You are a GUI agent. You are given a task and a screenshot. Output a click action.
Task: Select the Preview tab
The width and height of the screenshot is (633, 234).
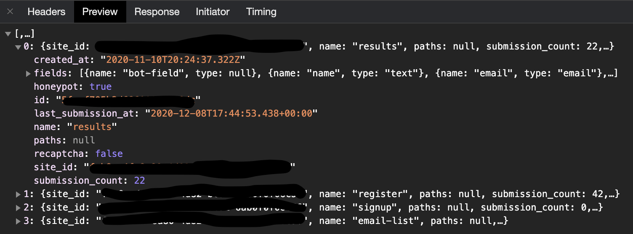pyautogui.click(x=100, y=12)
